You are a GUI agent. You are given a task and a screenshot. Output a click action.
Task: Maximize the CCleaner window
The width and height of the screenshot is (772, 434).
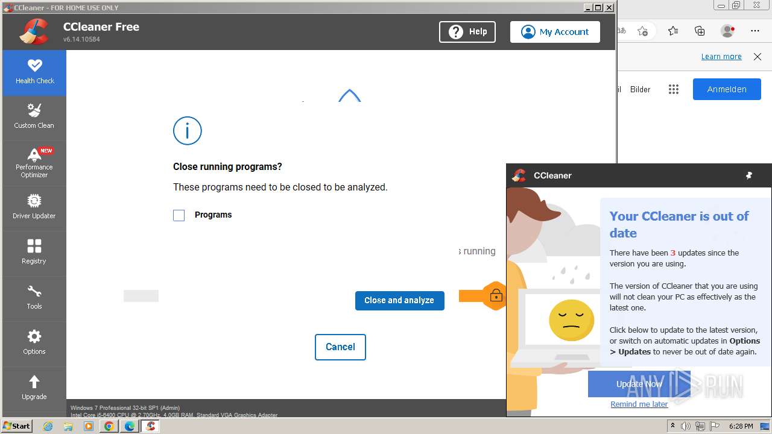598,7
